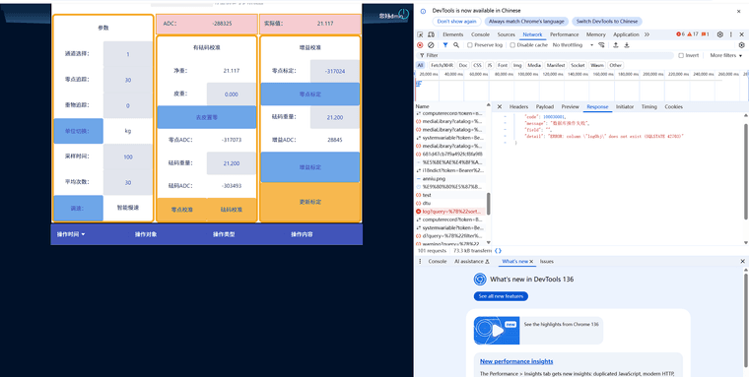The height and width of the screenshot is (377, 749).
Task: Pretty print response with braces icon
Action: [x=499, y=251]
